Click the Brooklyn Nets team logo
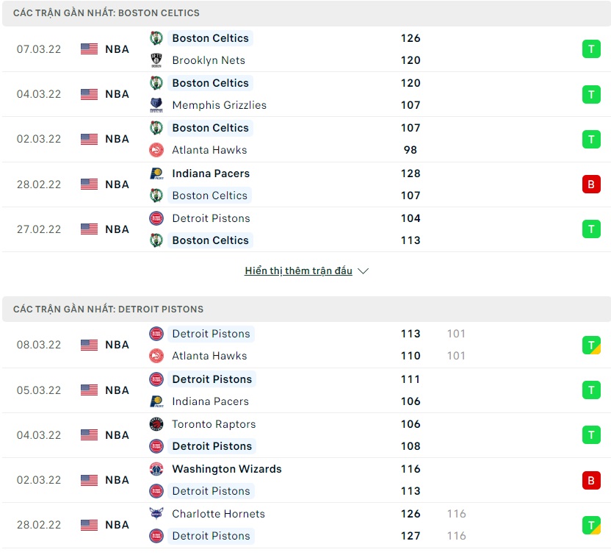 pyautogui.click(x=156, y=60)
